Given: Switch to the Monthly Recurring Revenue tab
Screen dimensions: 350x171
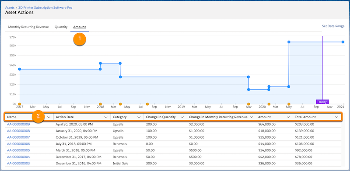Looking at the screenshot, I should point(28,27).
